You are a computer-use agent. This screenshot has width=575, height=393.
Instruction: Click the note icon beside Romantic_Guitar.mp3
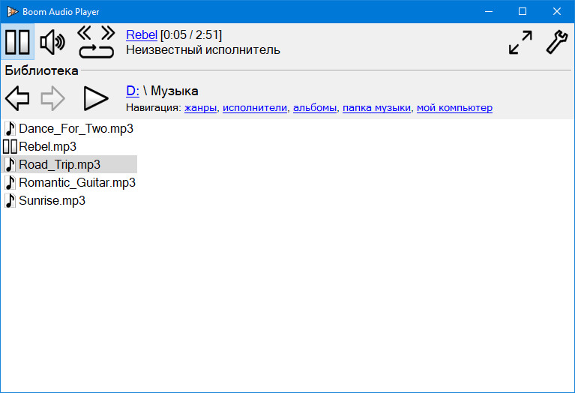(x=10, y=182)
